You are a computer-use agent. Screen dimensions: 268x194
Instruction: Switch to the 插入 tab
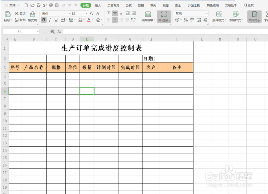pos(98,6)
